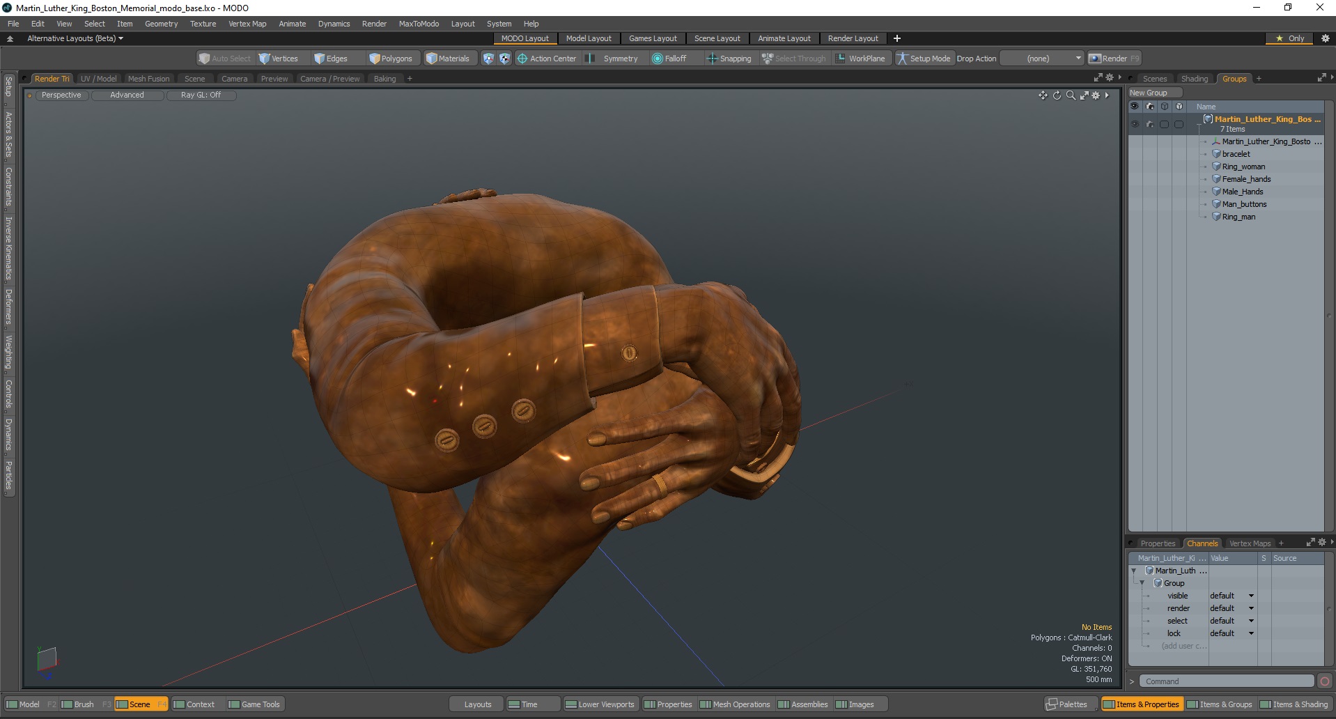Open the Action Center menu
Screen dimensions: 1336x719
pyautogui.click(x=547, y=59)
